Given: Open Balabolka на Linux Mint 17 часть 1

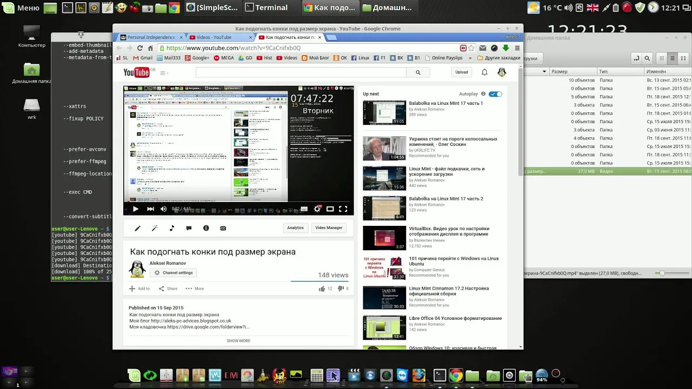Looking at the screenshot, I should coord(446,103).
